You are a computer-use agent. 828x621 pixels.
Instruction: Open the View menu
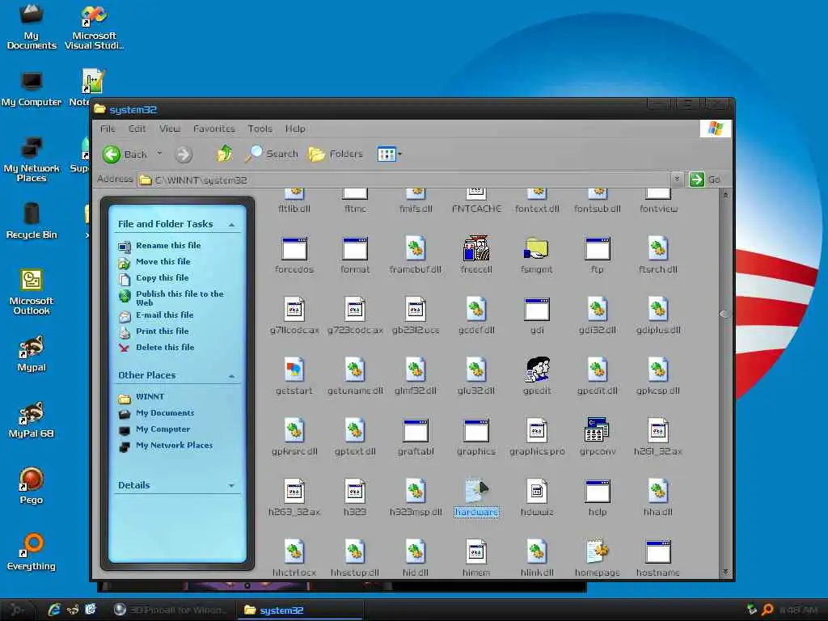tap(170, 129)
